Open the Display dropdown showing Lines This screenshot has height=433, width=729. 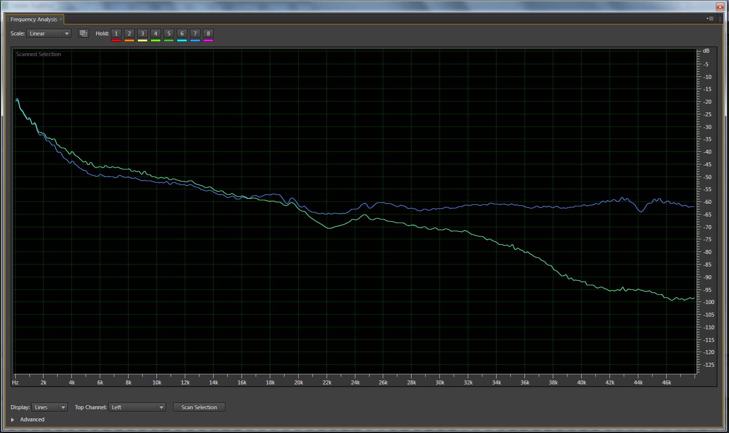[x=50, y=407]
